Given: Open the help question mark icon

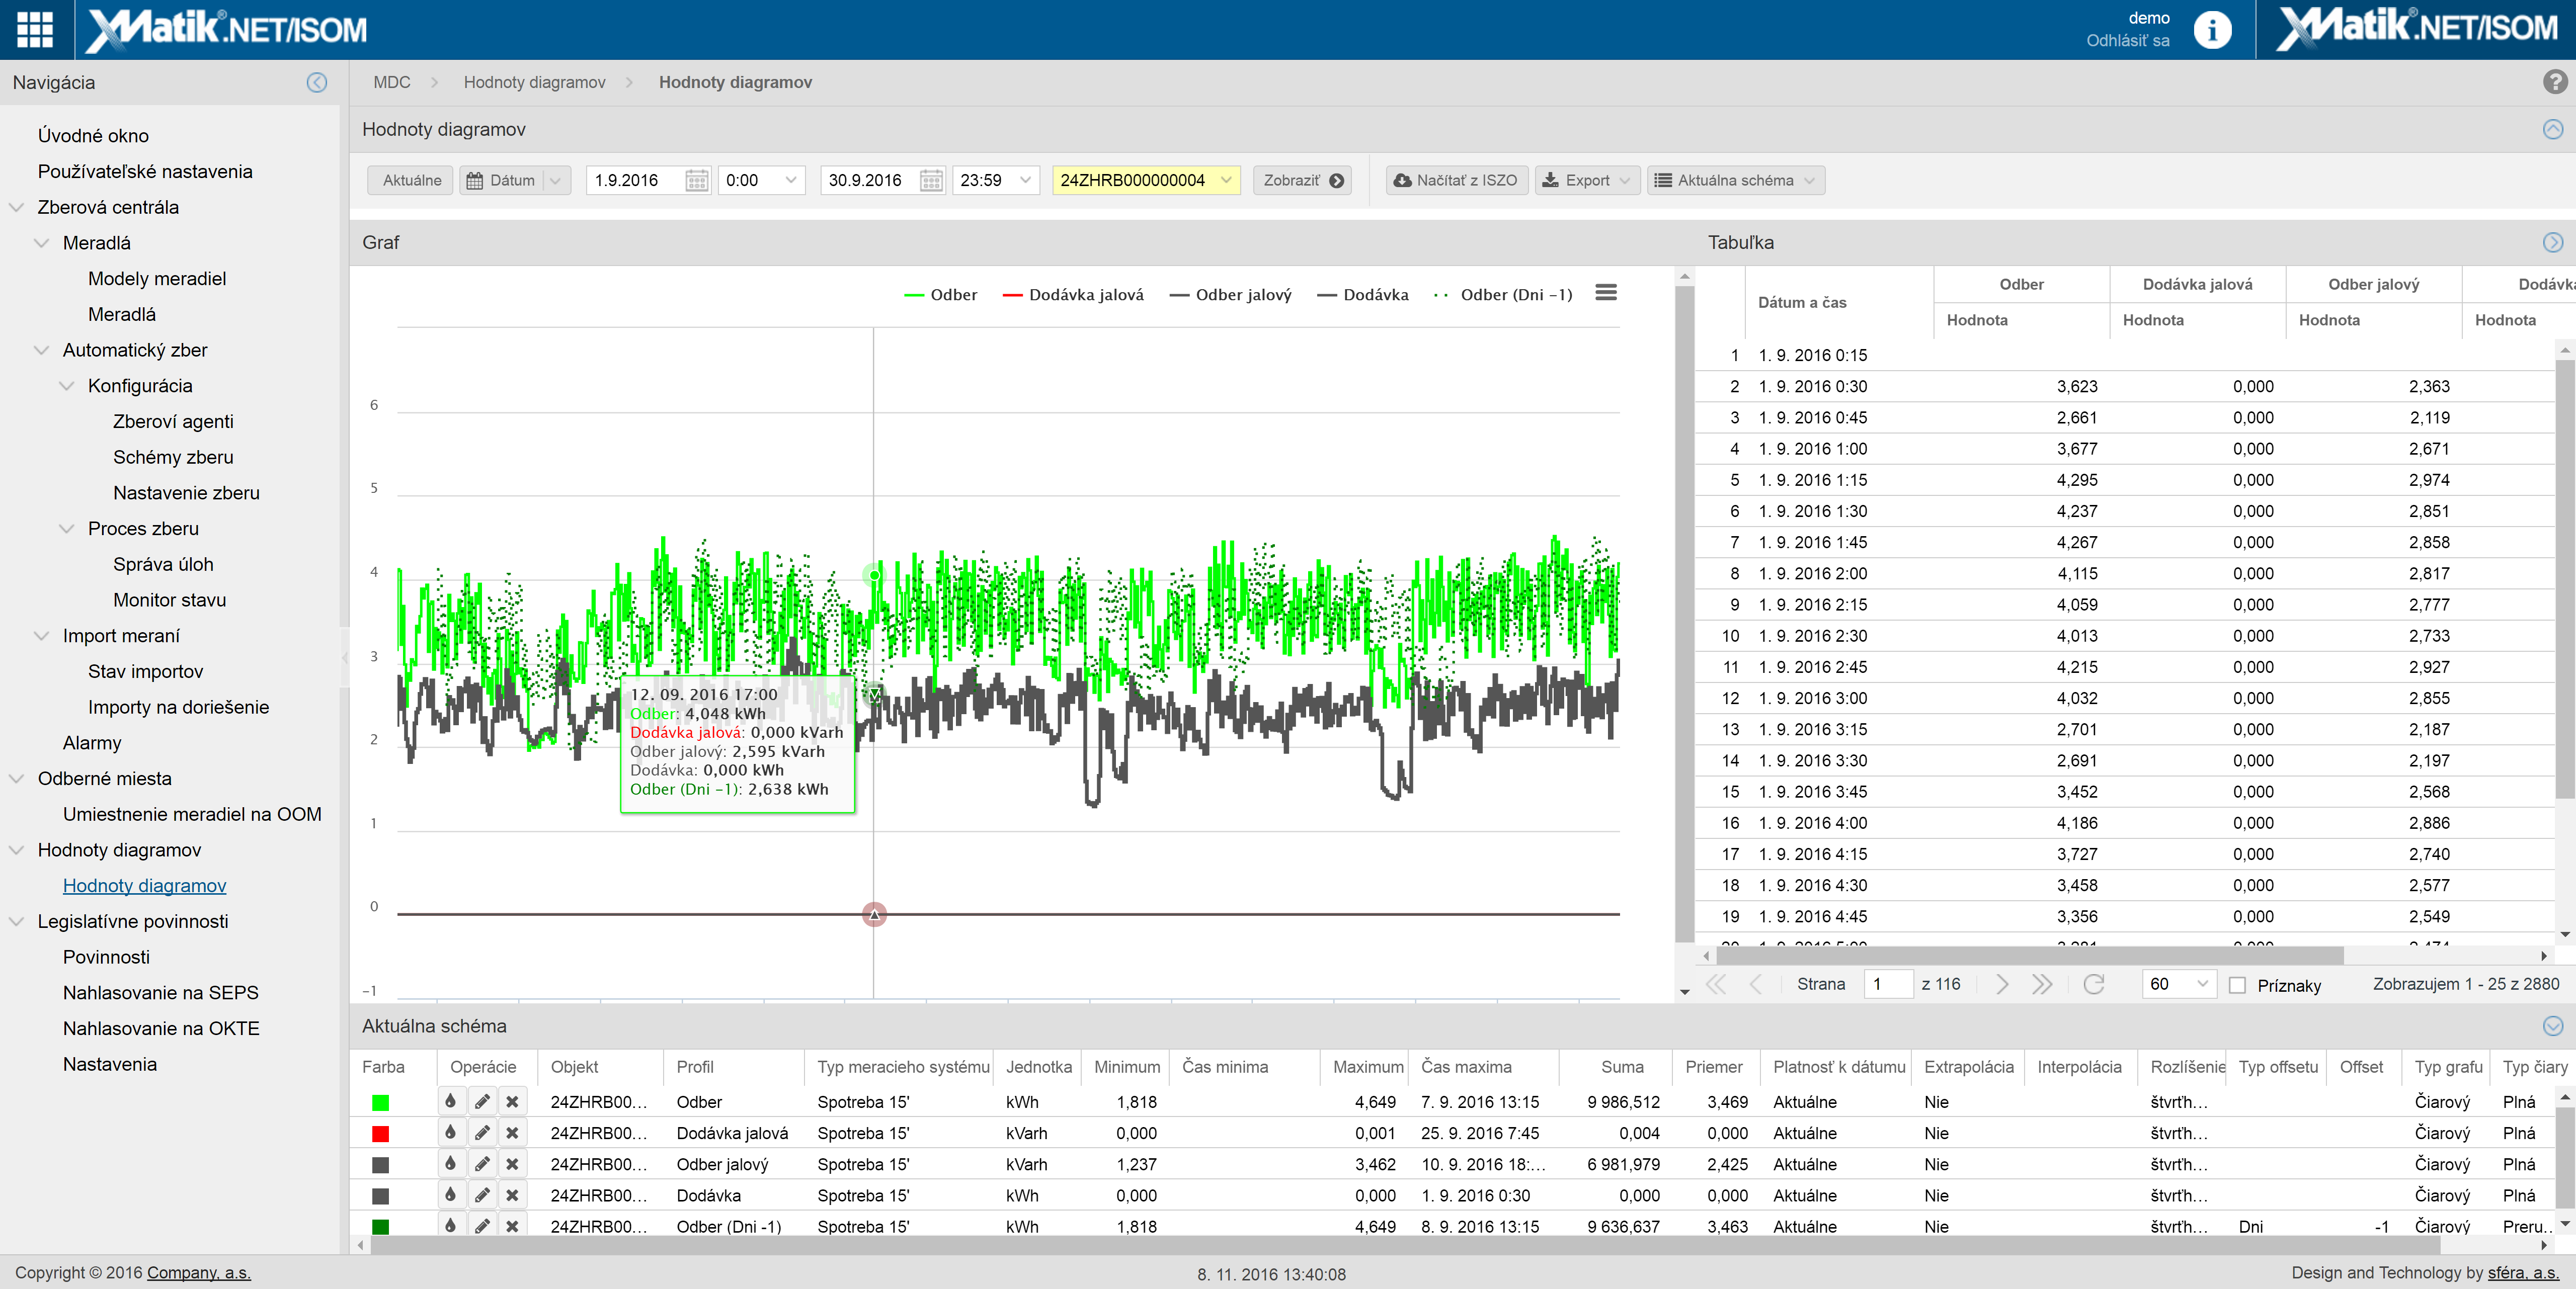Looking at the screenshot, I should click(2555, 82).
